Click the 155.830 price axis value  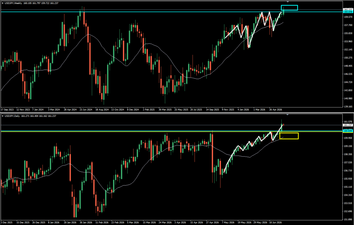click(348, 33)
